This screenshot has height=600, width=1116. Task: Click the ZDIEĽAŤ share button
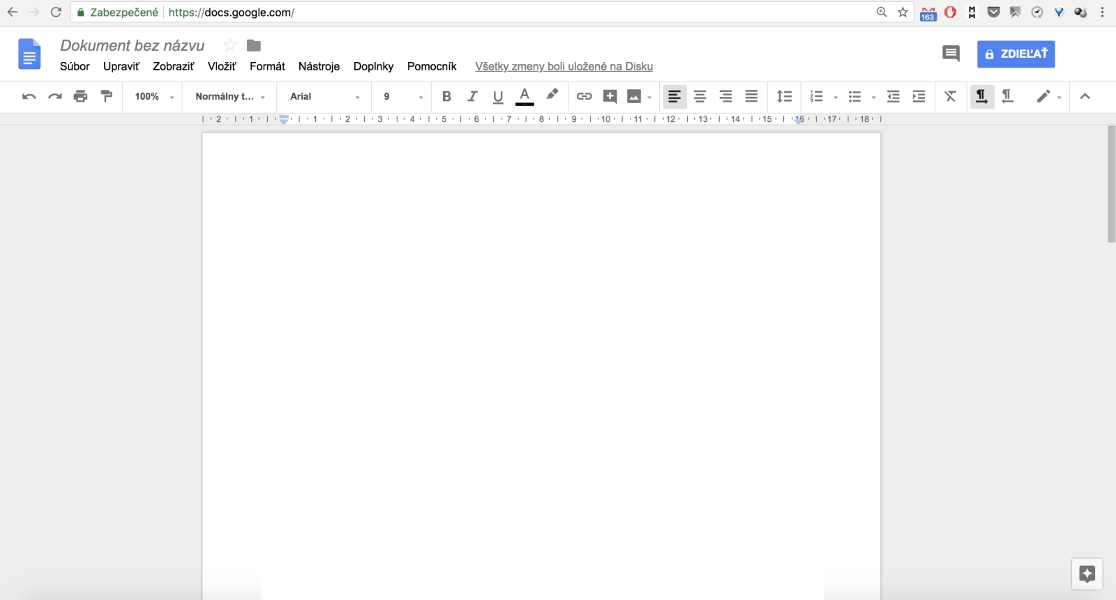(x=1016, y=54)
